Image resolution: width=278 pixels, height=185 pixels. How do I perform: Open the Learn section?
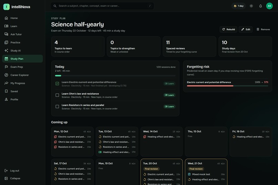click(x=22, y=26)
